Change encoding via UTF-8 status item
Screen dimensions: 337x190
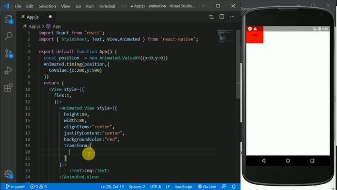(x=155, y=186)
